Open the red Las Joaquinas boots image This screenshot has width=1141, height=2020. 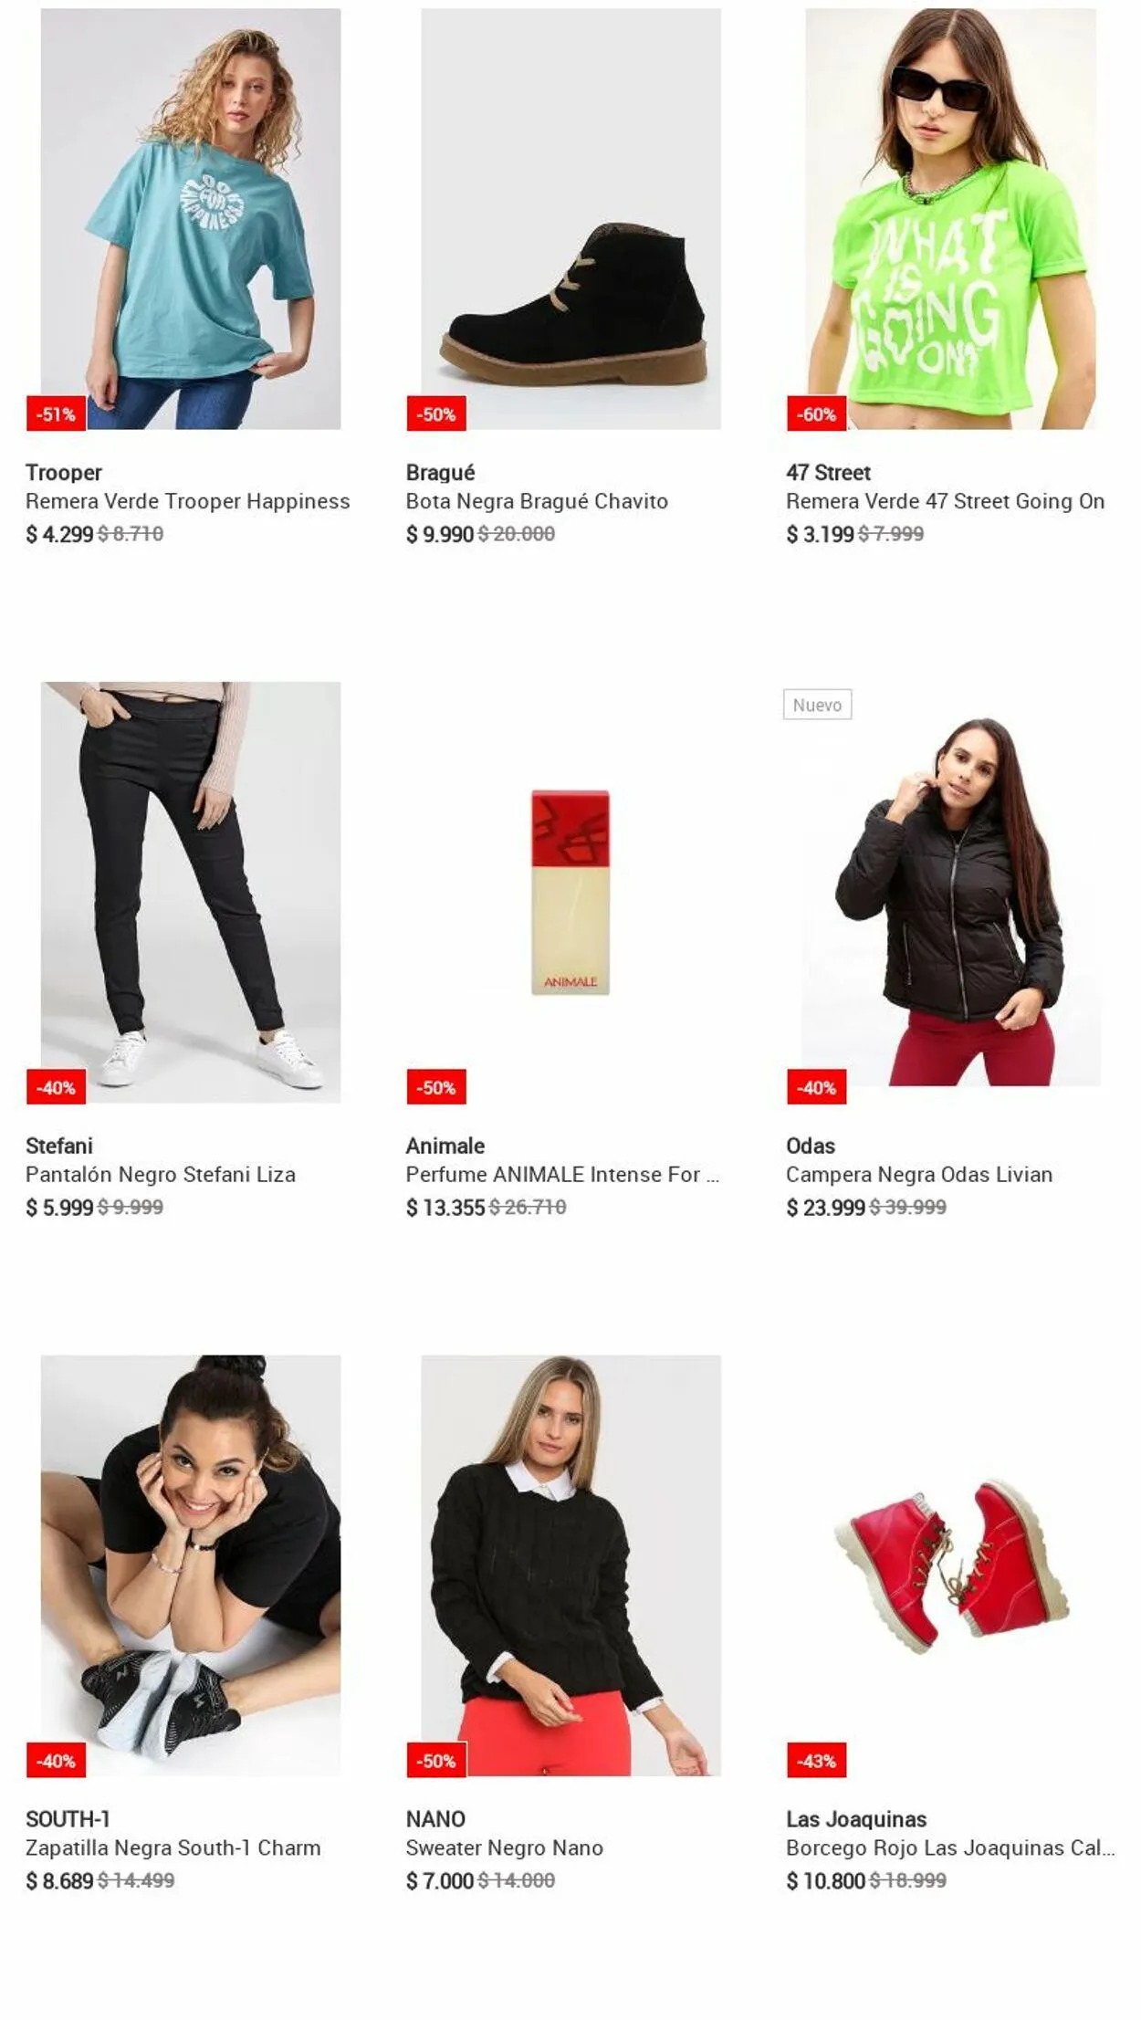pyautogui.click(x=950, y=1565)
